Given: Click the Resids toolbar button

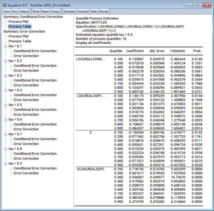Looking at the screenshot, I should [x=104, y=11].
